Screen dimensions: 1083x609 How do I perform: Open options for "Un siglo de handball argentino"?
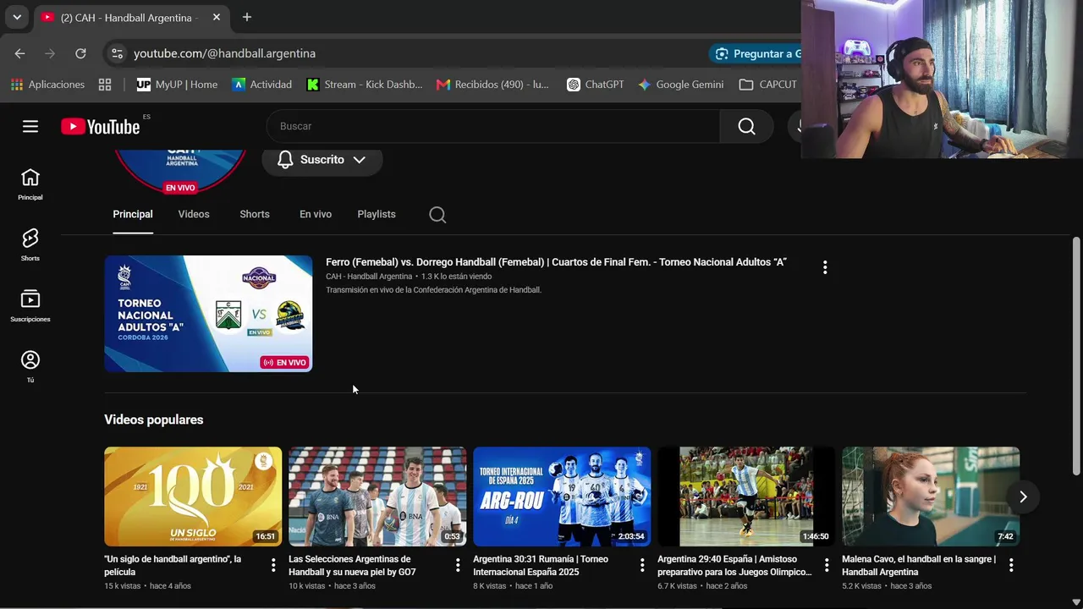click(273, 565)
